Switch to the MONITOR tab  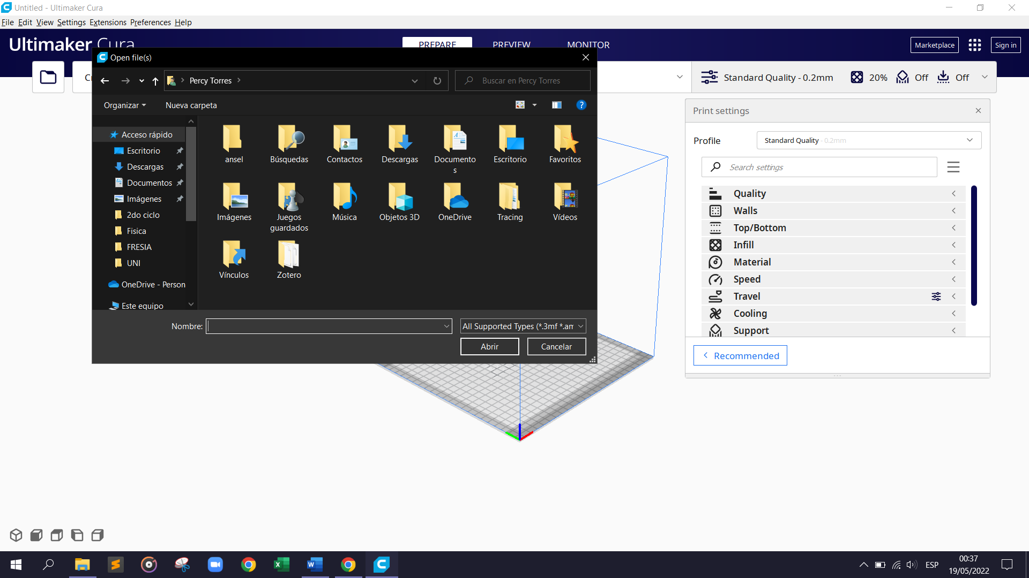click(x=588, y=45)
